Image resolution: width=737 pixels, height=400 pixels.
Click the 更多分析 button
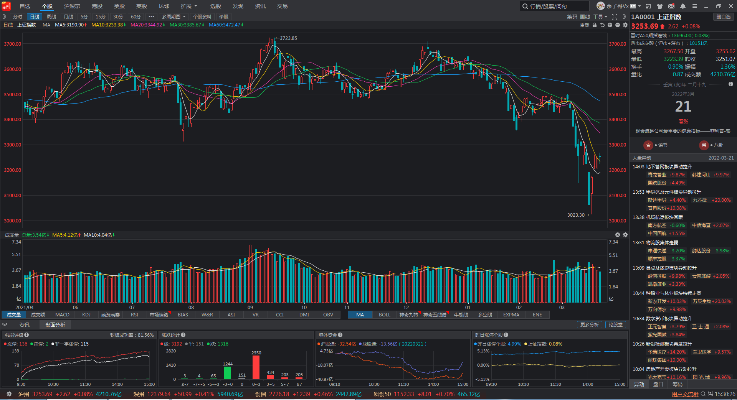click(589, 325)
